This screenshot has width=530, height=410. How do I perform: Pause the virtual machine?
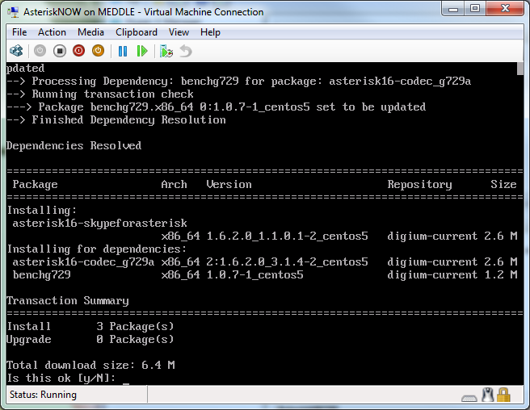tap(123, 52)
